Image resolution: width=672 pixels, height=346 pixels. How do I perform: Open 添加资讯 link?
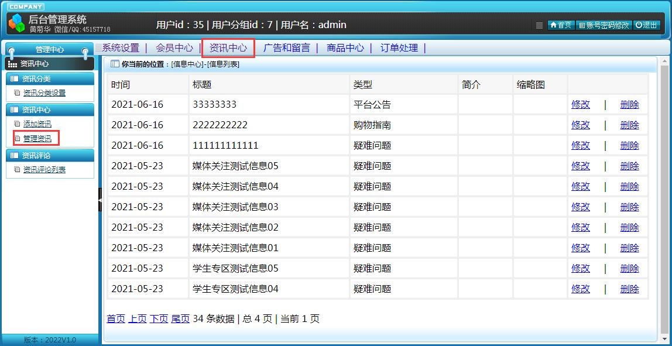(x=37, y=124)
